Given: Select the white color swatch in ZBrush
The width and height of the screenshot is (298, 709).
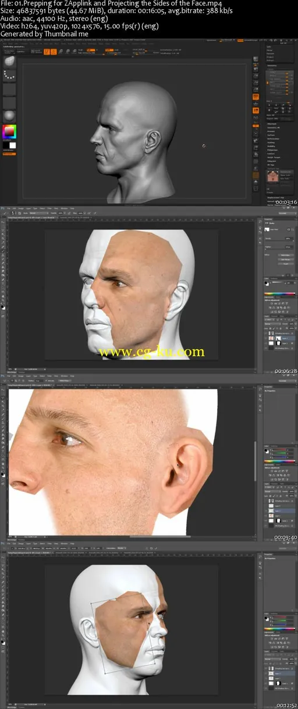Looking at the screenshot, I should tap(13, 145).
